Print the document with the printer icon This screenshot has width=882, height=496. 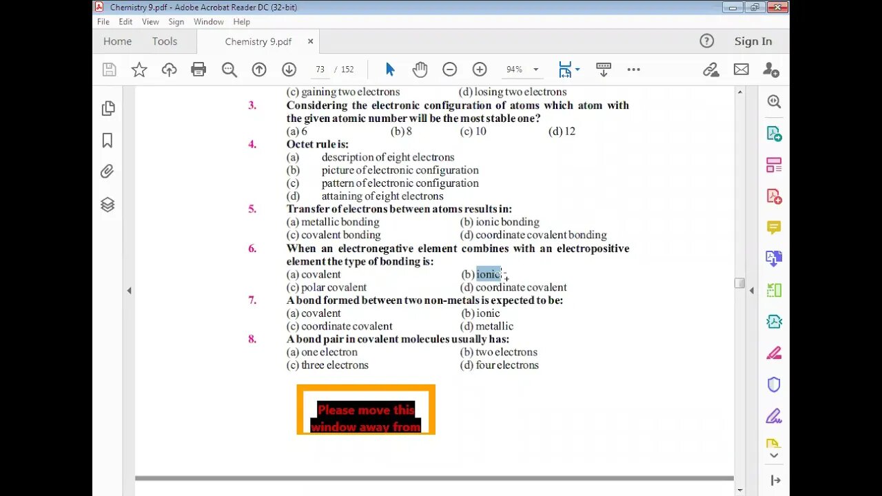point(198,70)
